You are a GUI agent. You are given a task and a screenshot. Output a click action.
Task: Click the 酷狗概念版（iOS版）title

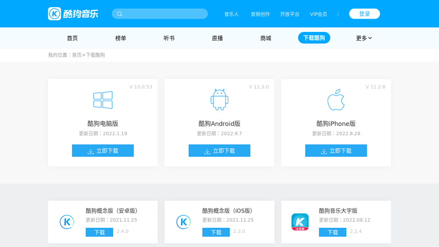click(228, 211)
